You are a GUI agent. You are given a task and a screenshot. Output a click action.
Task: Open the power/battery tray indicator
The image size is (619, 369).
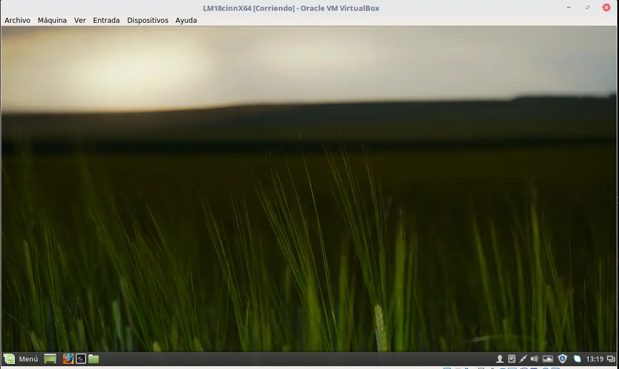pyautogui.click(x=547, y=359)
